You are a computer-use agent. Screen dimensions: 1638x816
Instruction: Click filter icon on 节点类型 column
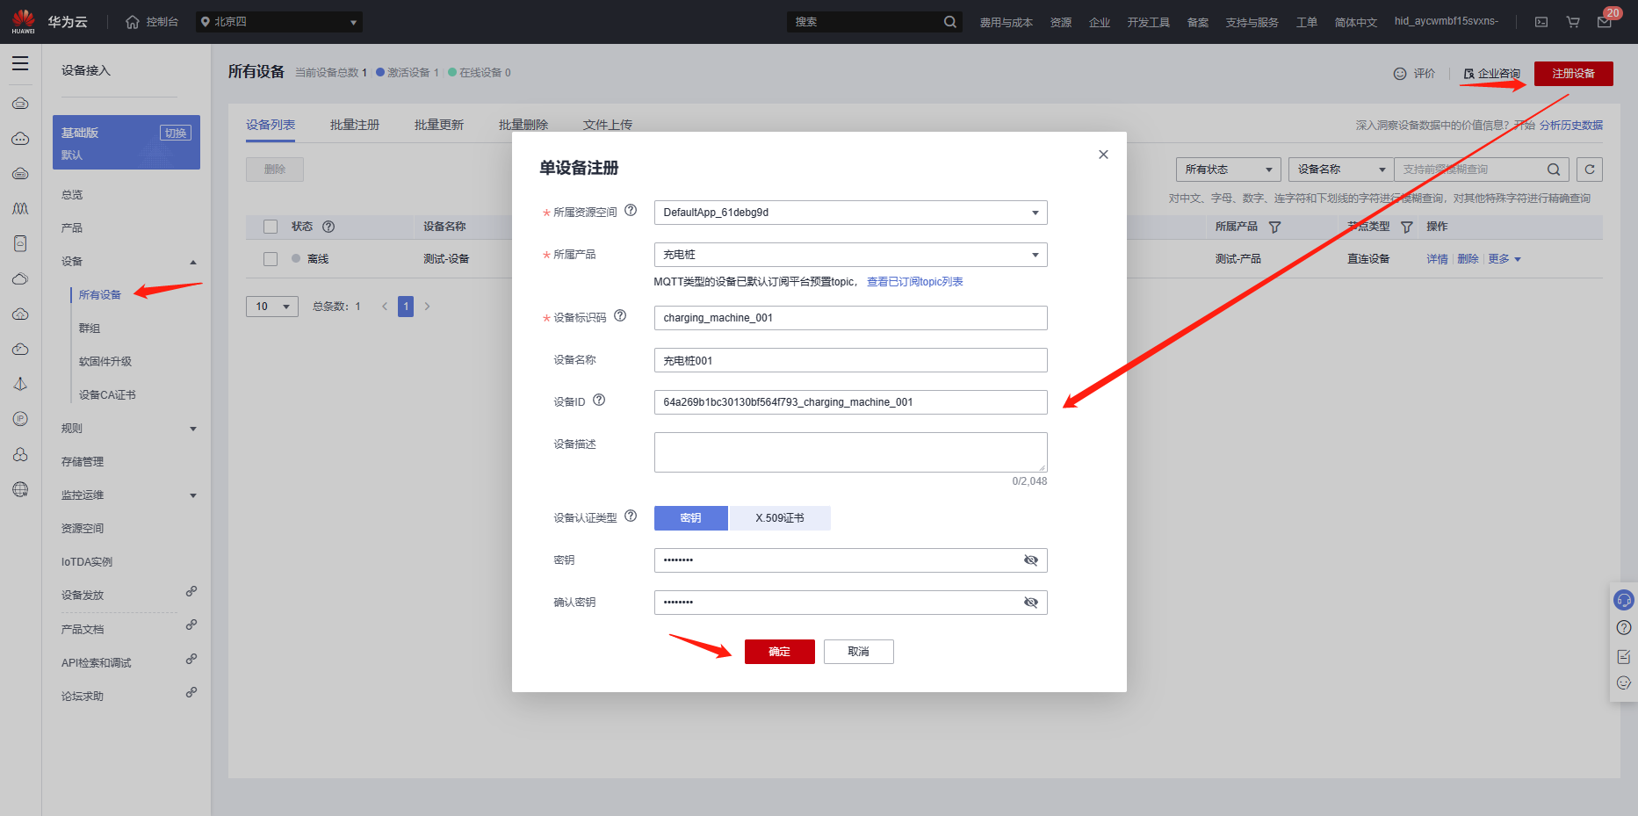(1406, 227)
